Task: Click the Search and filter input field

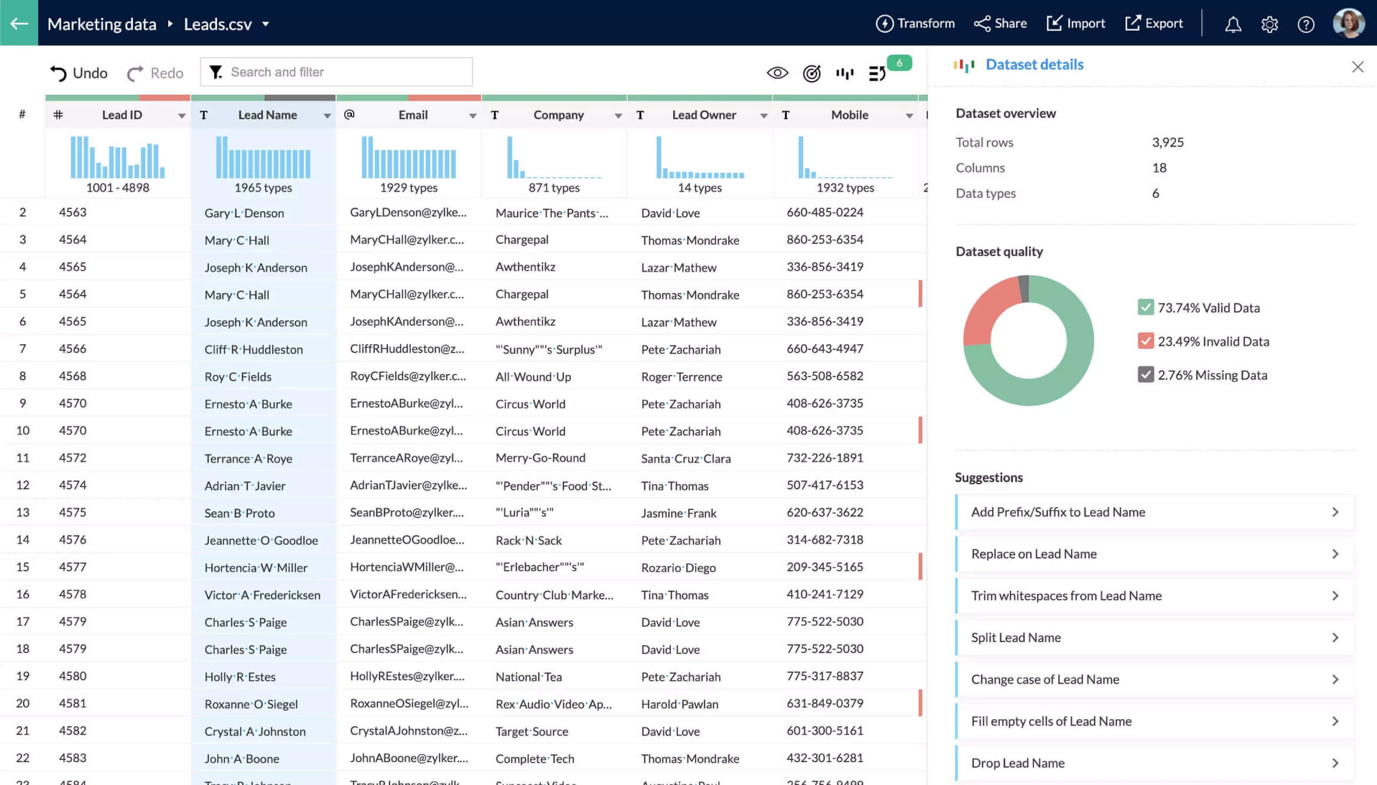Action: tap(338, 72)
